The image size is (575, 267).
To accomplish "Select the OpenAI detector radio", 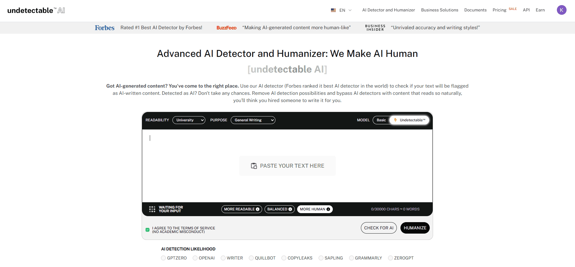I will tap(195, 258).
